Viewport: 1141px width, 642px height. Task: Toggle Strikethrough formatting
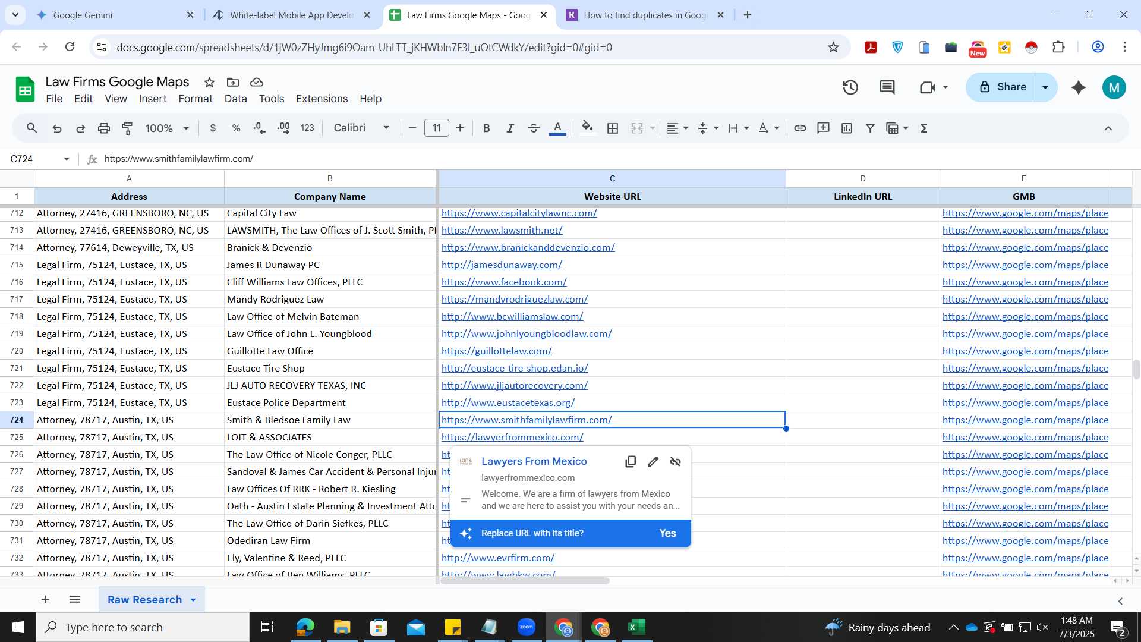[x=534, y=128]
